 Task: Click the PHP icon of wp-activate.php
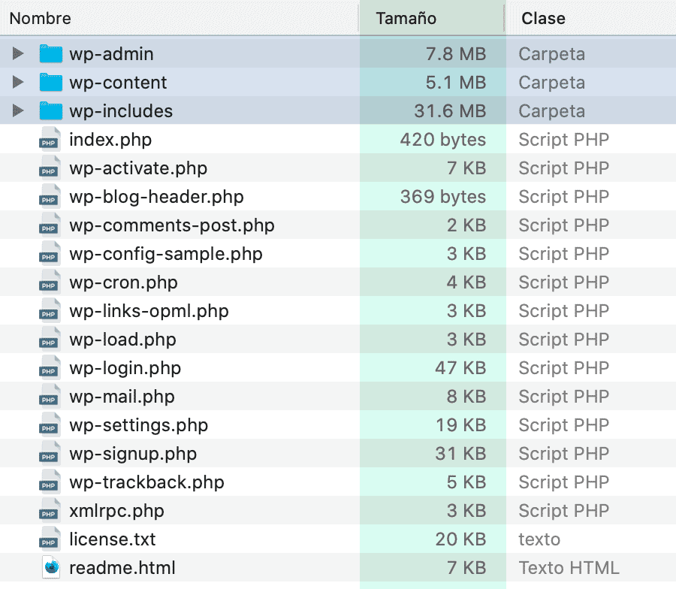click(x=49, y=168)
